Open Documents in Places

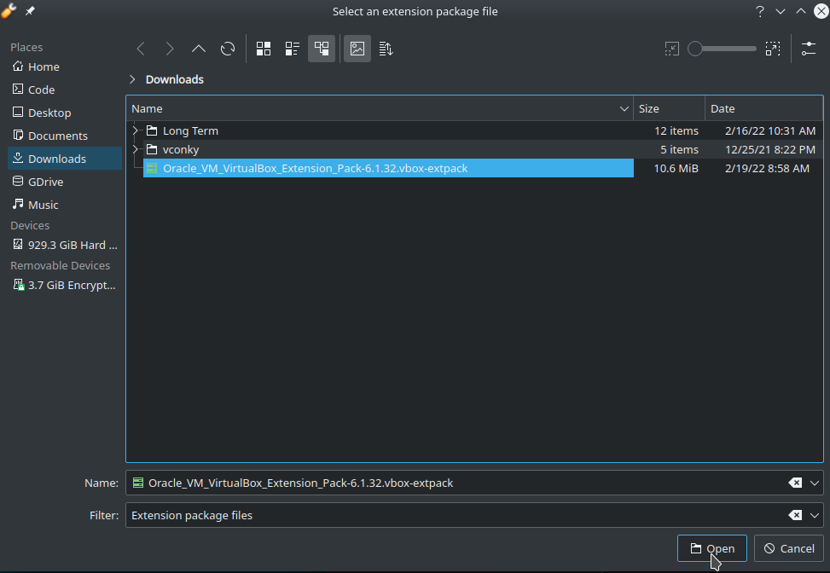click(65, 136)
